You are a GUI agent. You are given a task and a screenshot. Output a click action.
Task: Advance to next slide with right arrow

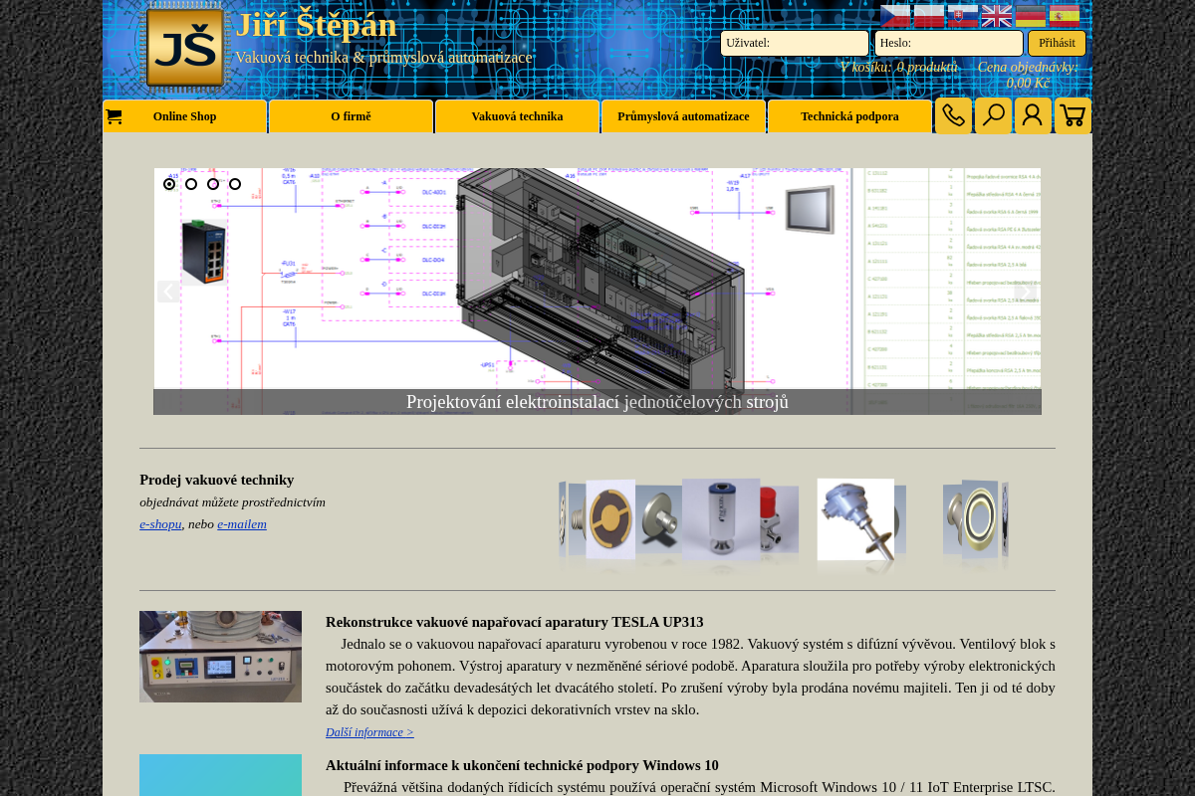[1026, 292]
